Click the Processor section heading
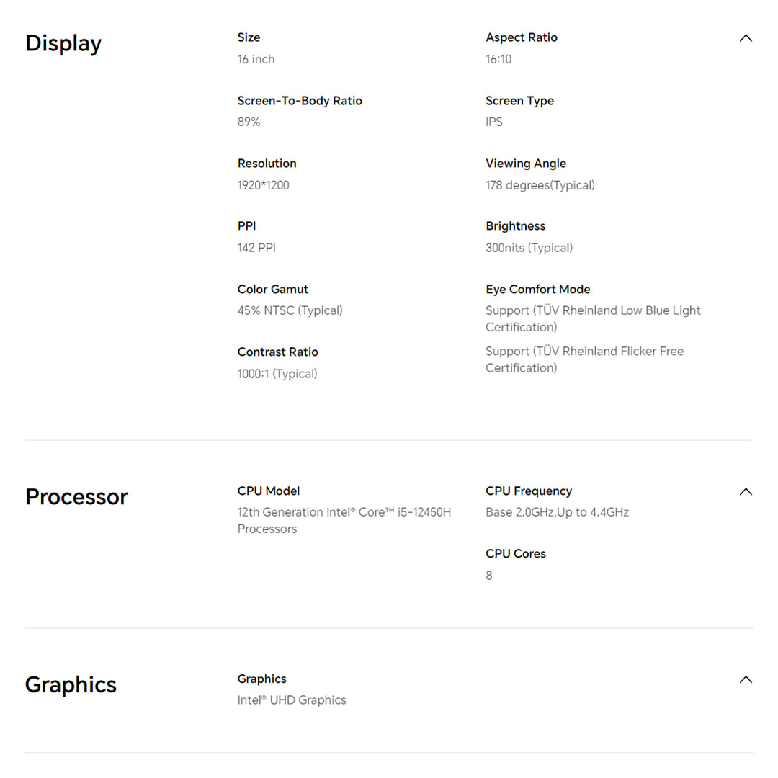778x778 pixels. pos(76,497)
